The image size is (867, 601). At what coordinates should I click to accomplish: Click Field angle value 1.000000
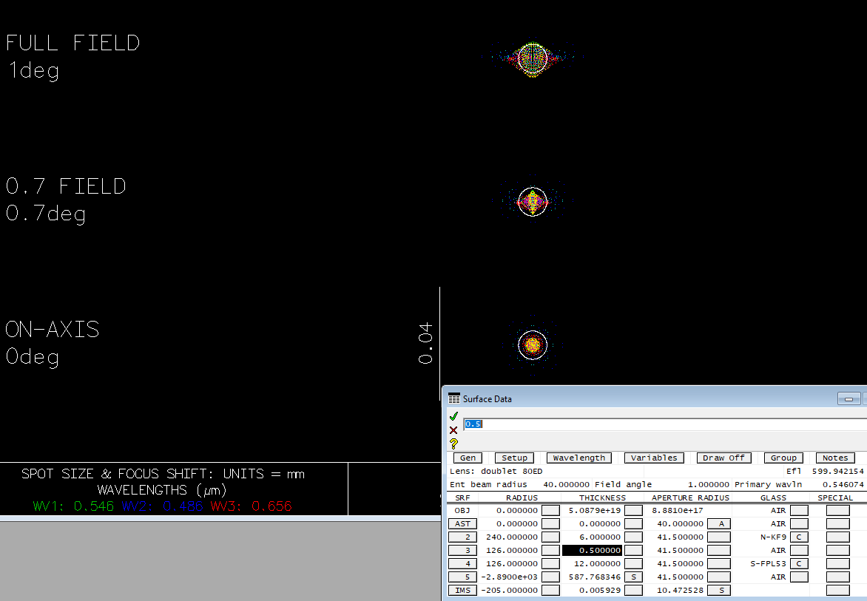(x=708, y=484)
